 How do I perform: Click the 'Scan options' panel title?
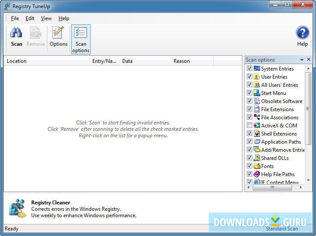[260, 60]
